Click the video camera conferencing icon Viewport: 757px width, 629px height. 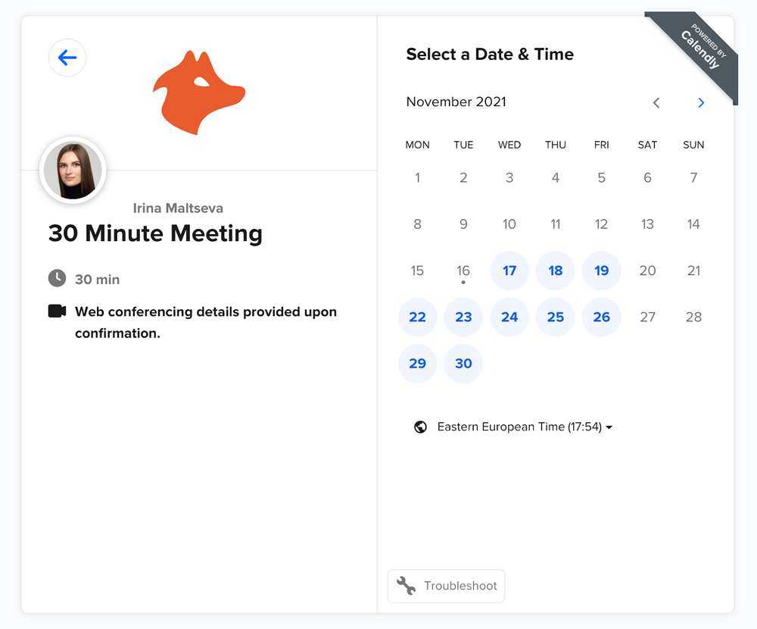click(x=56, y=311)
